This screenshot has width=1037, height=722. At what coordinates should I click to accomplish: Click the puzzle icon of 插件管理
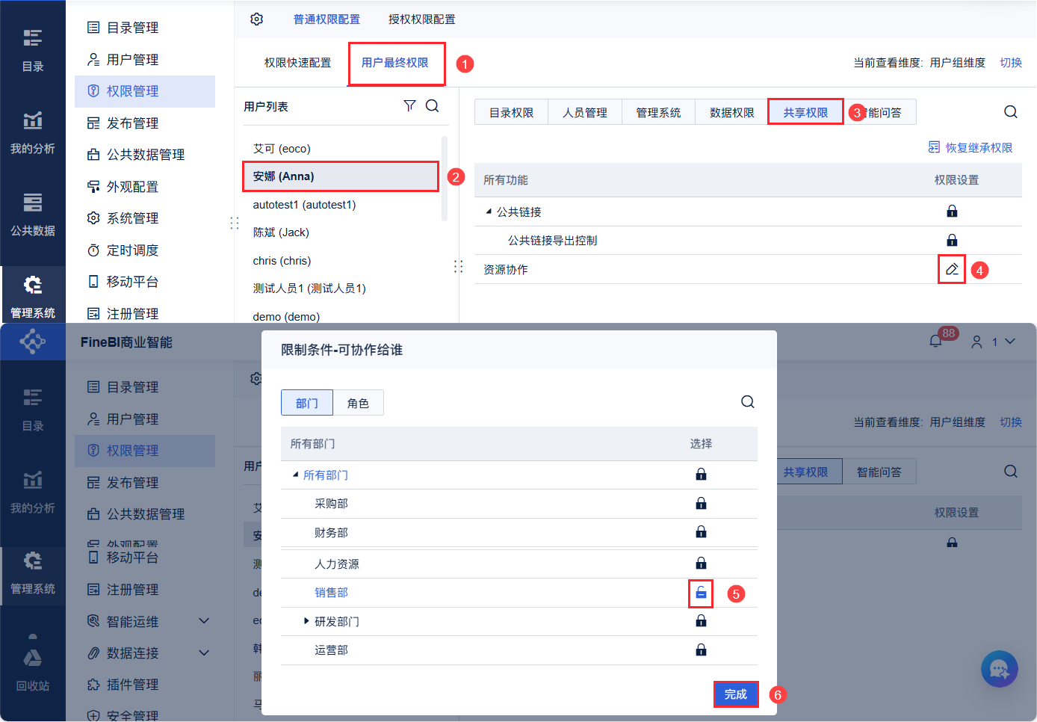[93, 685]
